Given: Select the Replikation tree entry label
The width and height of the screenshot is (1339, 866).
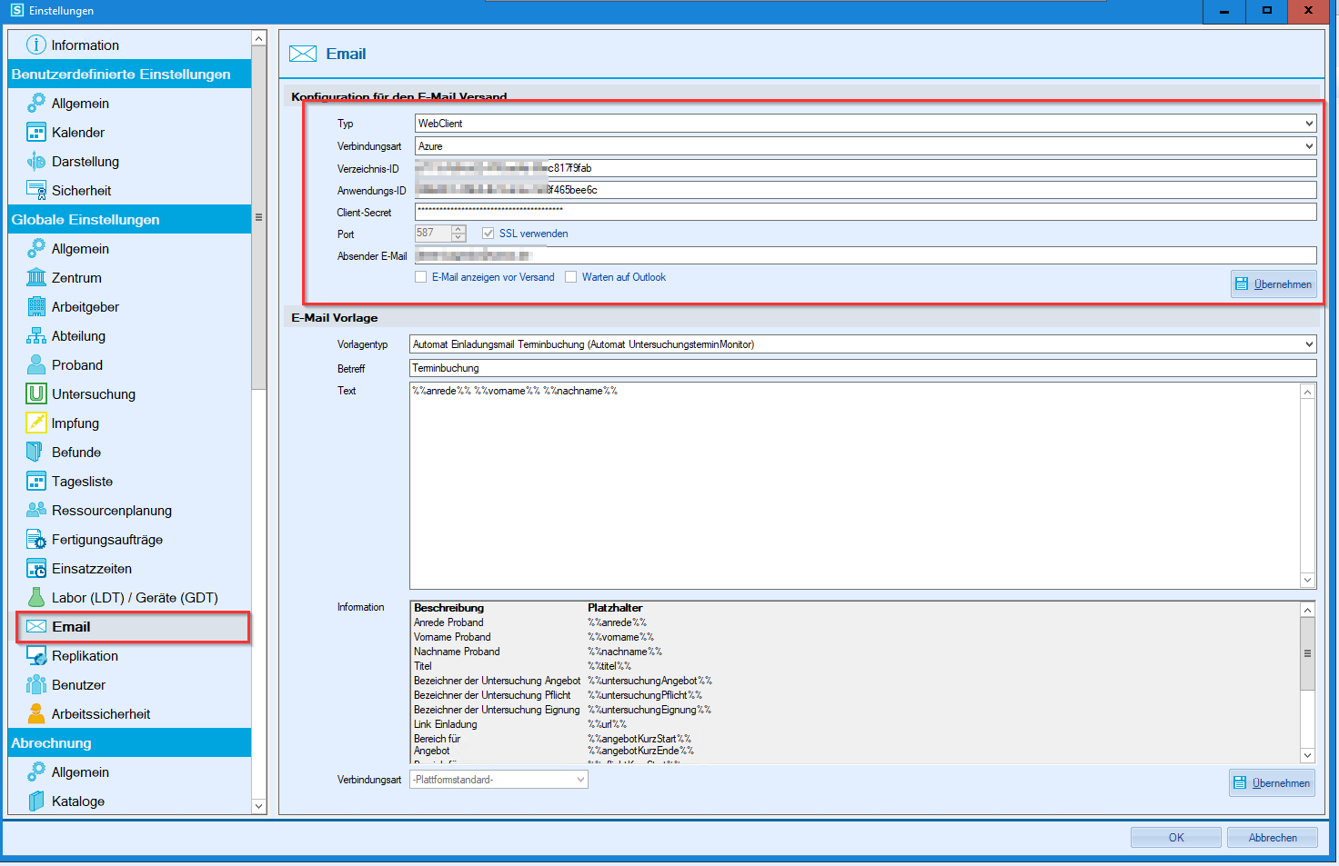Looking at the screenshot, I should point(85,656).
